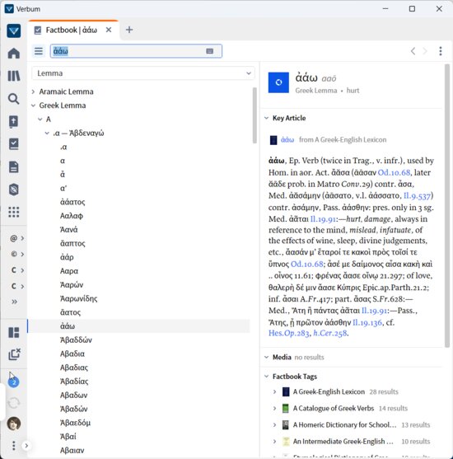Open the user profile avatar
The height and width of the screenshot is (459, 453).
(14, 424)
